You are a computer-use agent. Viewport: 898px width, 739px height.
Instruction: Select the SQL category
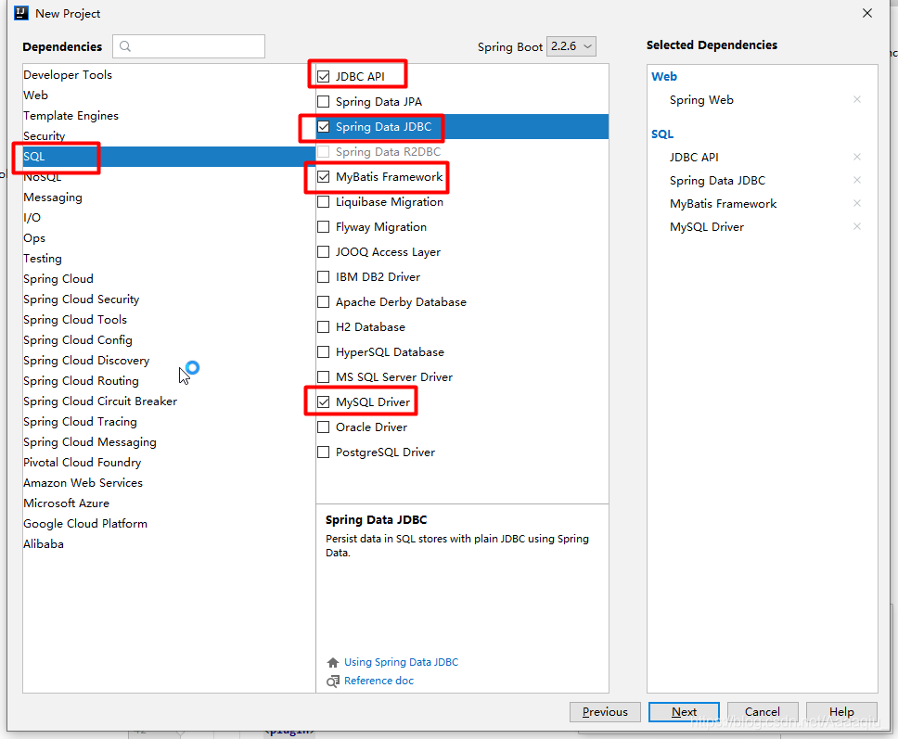coord(169,157)
